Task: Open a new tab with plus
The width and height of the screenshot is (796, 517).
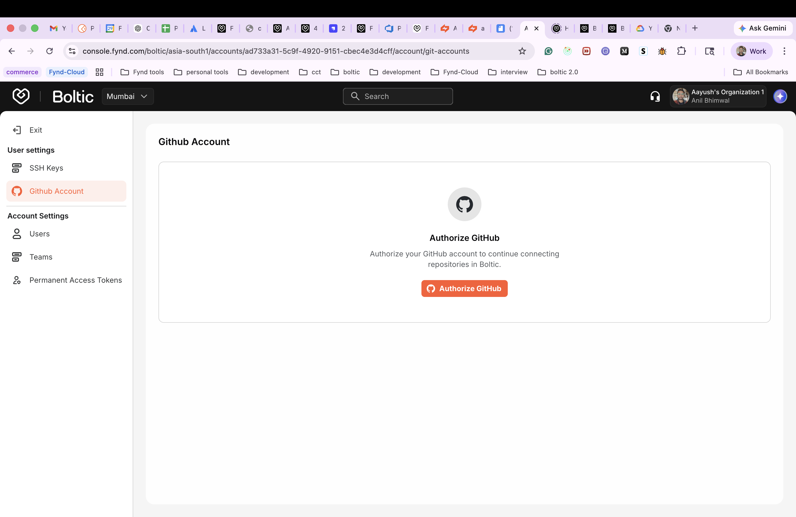Action: [x=695, y=28]
